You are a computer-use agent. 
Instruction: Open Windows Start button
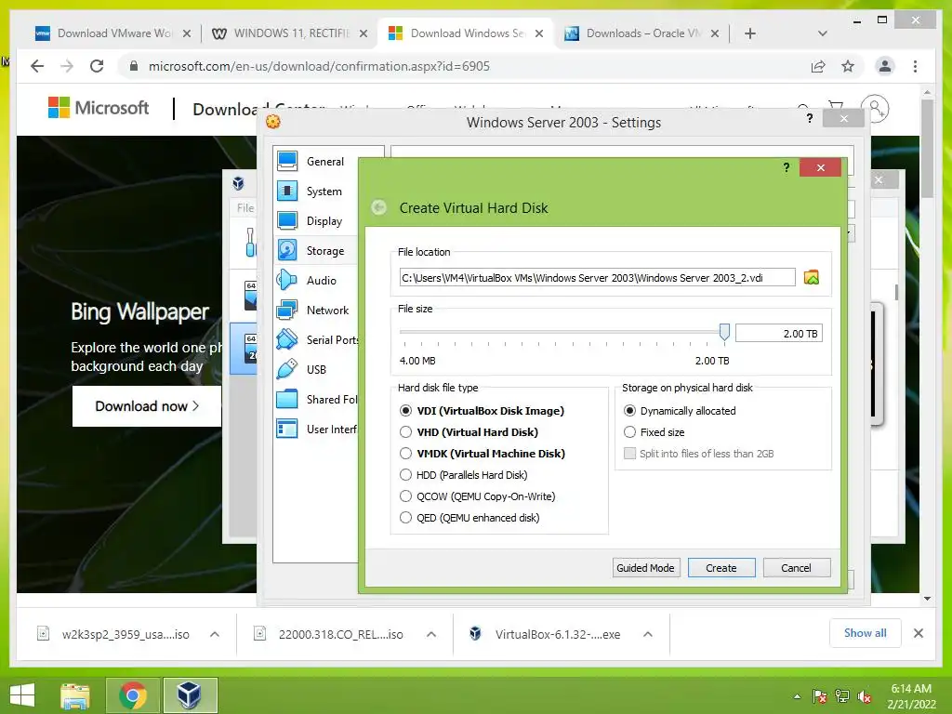(x=22, y=695)
